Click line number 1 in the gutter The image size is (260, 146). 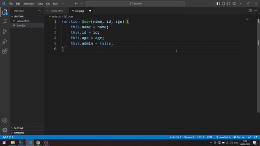pos(55,21)
